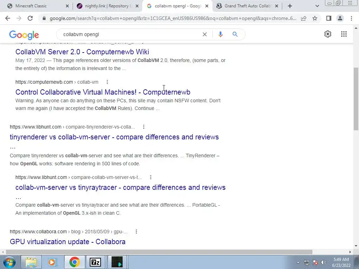Click the www.libhunt.com compare-tinyrenderer breadcrumb
Screen dimensions: 359x269
72,127
